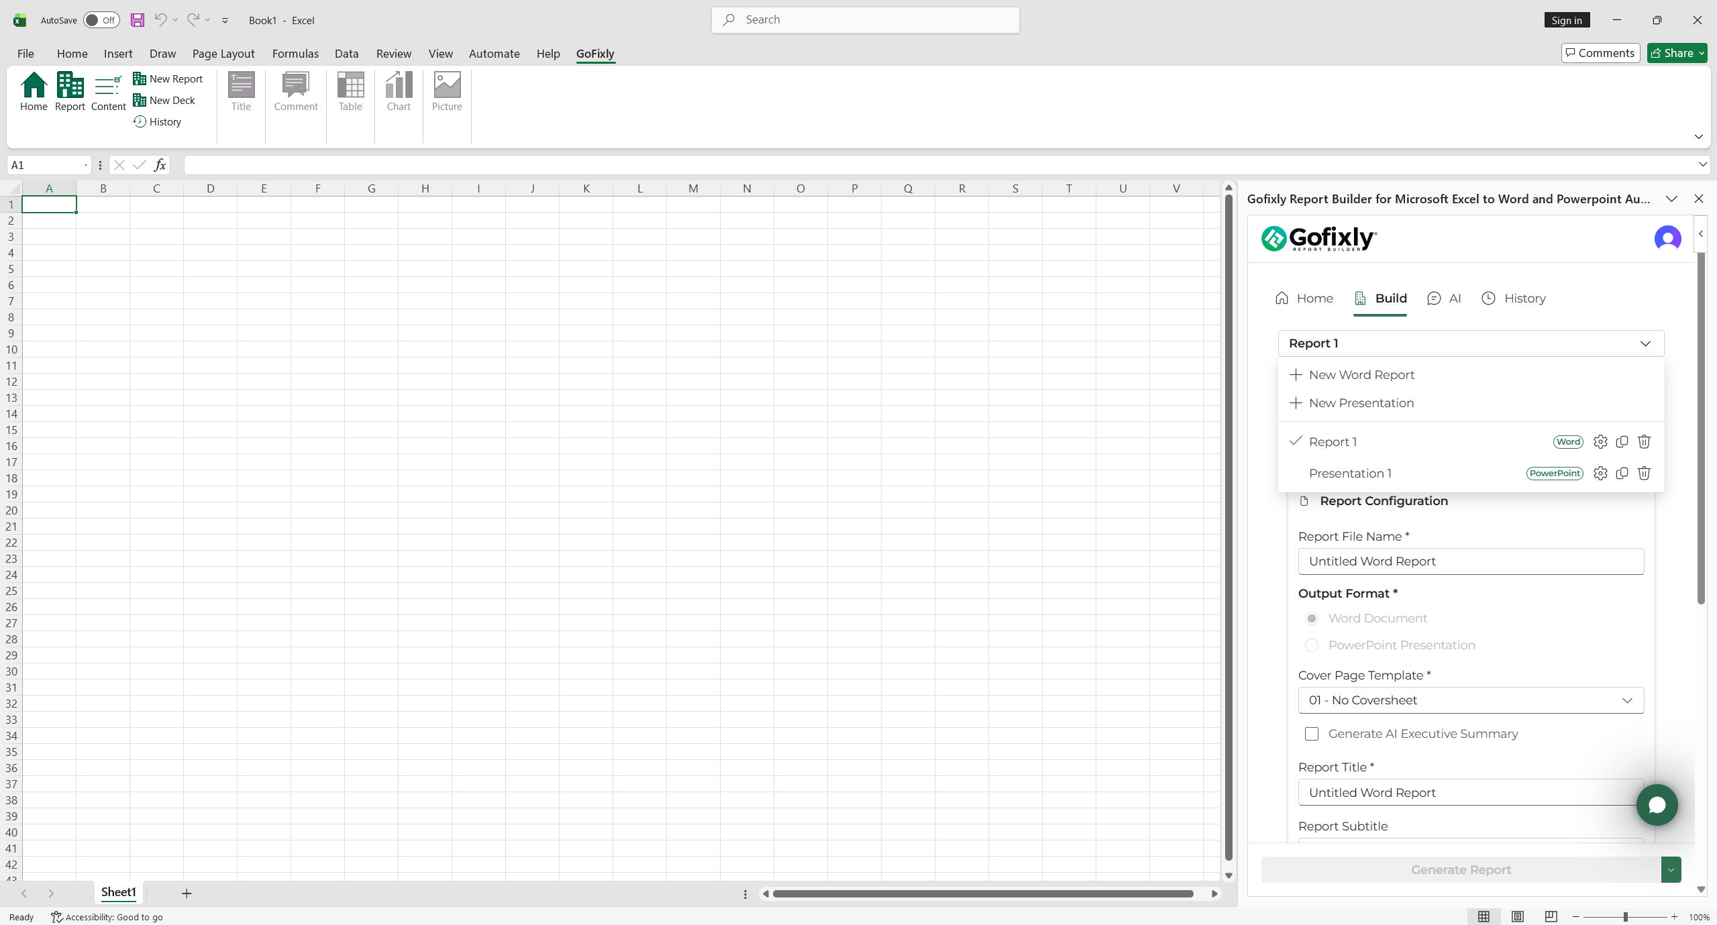The width and height of the screenshot is (1717, 925).
Task: Toggle AutoSave switch
Action: tap(101, 20)
